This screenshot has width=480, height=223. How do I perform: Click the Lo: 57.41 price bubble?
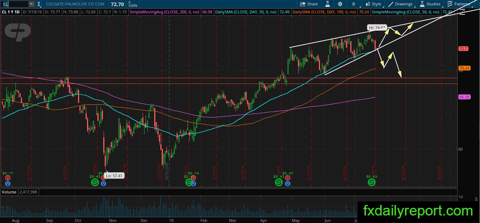114,176
